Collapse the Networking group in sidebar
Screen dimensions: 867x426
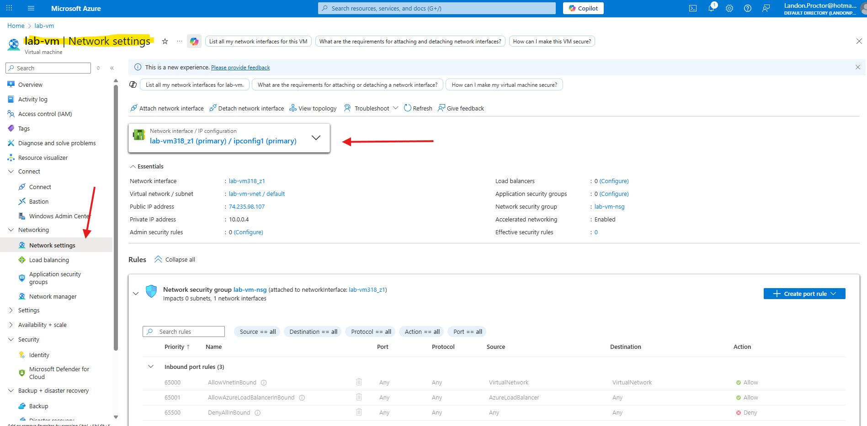point(11,230)
